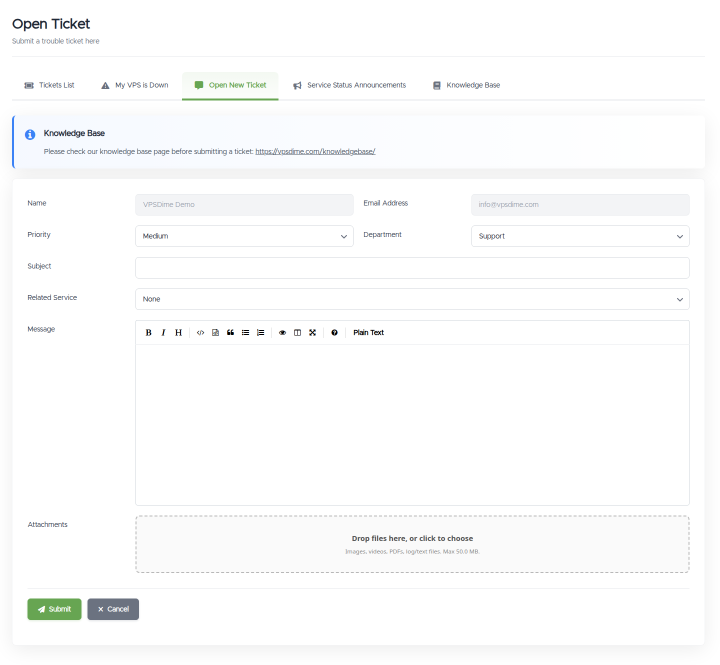The width and height of the screenshot is (720, 665).
Task: Toggle fullscreen editor mode
Action: [x=312, y=332]
